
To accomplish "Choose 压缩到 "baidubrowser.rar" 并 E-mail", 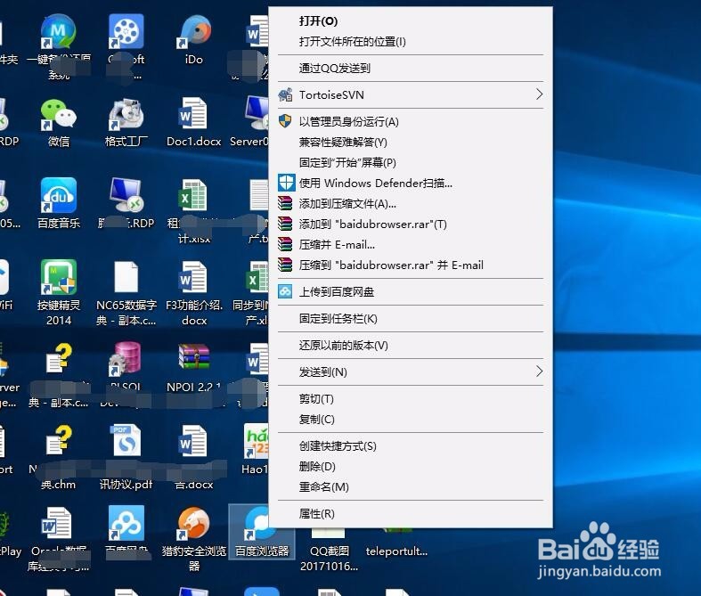I will [x=411, y=265].
